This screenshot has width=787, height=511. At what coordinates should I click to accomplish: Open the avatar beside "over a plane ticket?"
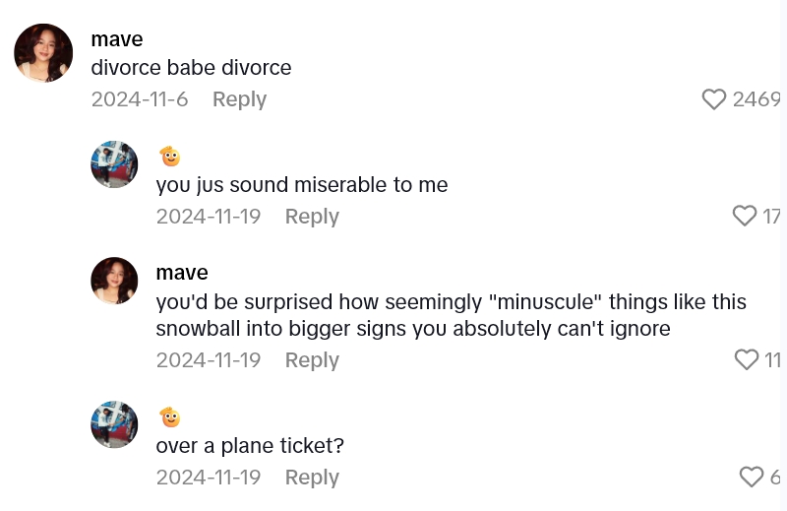point(114,424)
